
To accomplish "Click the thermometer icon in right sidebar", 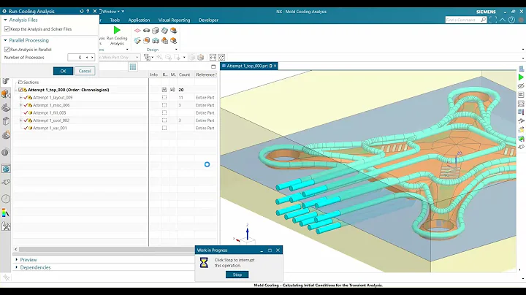I will coord(521,112).
